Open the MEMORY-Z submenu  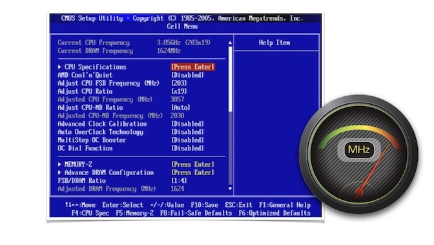(x=78, y=164)
